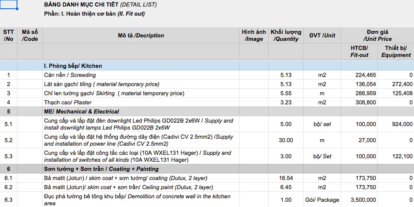
Task: Click the 'HTCB/ Fit-out' subheader cell
Action: (359, 52)
